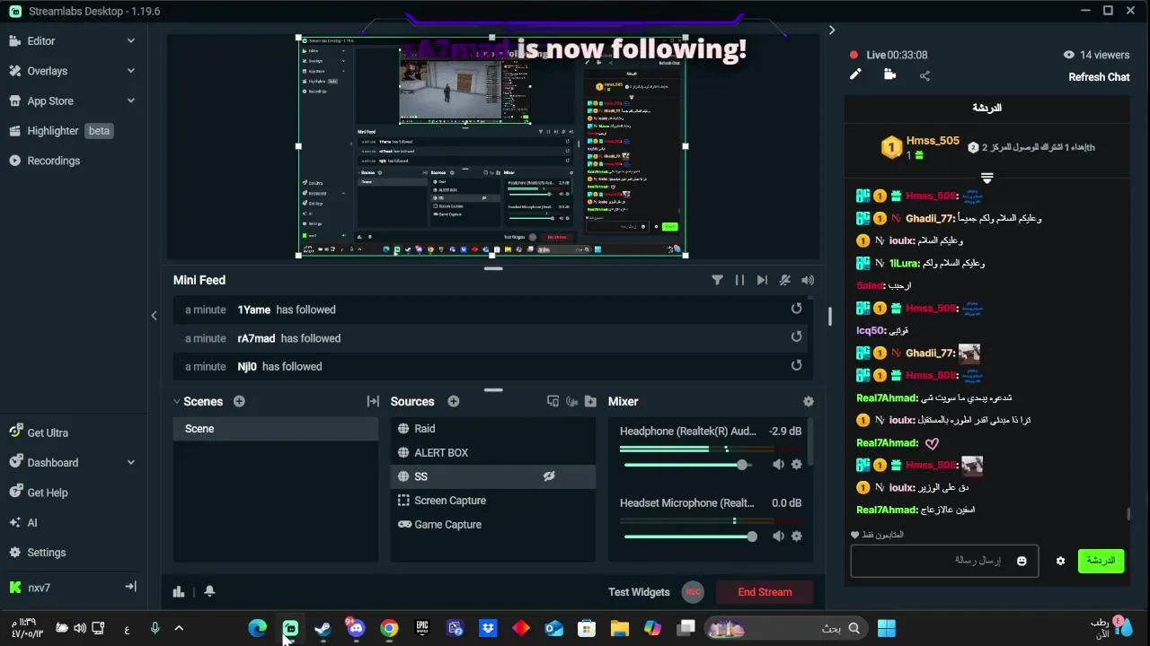Select the Raid source
The width and height of the screenshot is (1150, 646).
(493, 429)
